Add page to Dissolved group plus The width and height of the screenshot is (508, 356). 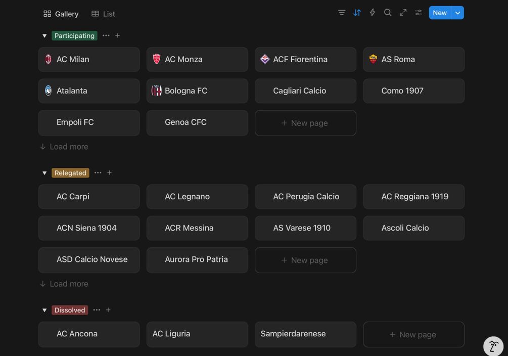coord(108,309)
